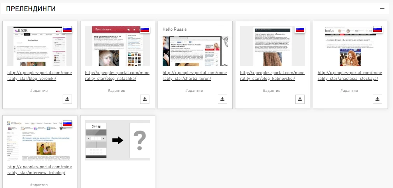Collapse the ПРЕЛЕНДИНГИ section with minus icon
The height and width of the screenshot is (188, 393).
click(x=382, y=8)
